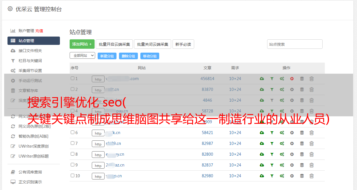Click the 新建分组 button
Image resolution: width=357 pixels, height=190 pixels.
(107, 56)
